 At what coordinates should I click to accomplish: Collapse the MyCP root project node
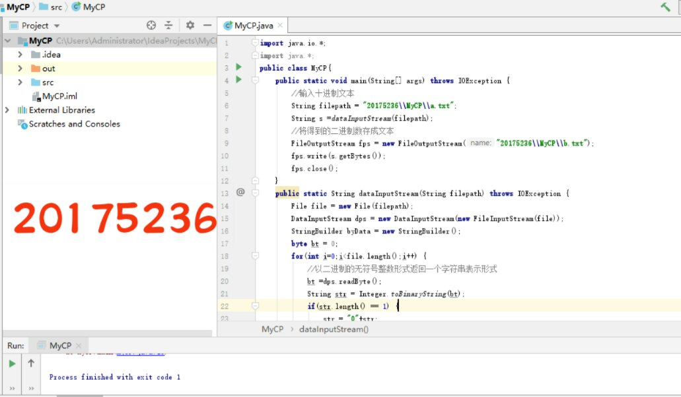coord(7,41)
